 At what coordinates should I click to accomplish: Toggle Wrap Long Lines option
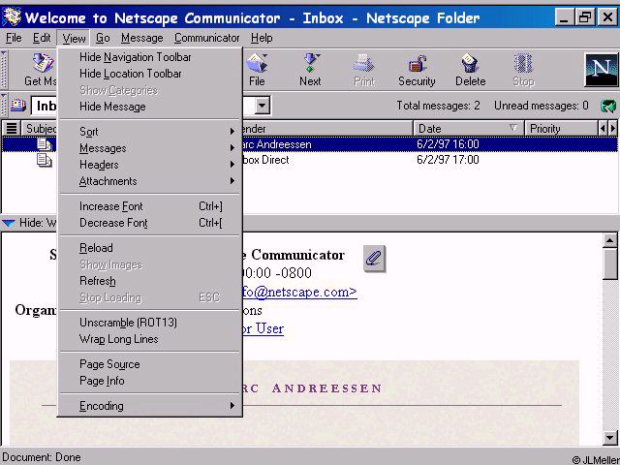coord(149,339)
